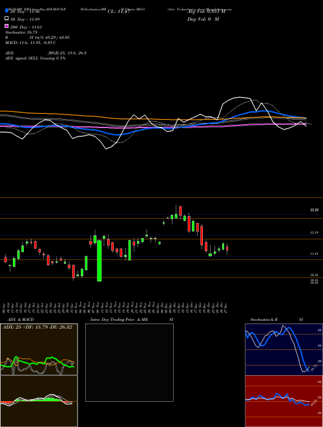
Task: Click the 'MACD: 11.6, 11.95, -0.35 C' reading
Action: 30,43
